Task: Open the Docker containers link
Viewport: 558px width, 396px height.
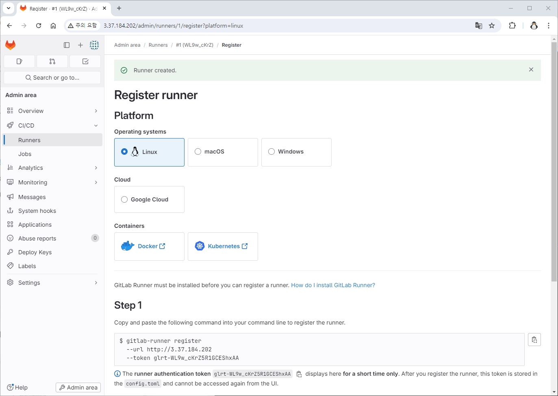Action: (x=152, y=246)
